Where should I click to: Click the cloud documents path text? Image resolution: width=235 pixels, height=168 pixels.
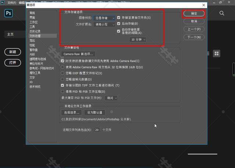[96, 119]
